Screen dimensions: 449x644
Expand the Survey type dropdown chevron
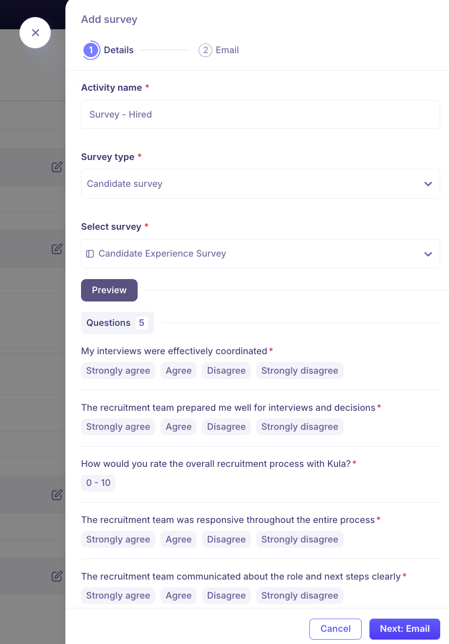pos(428,184)
